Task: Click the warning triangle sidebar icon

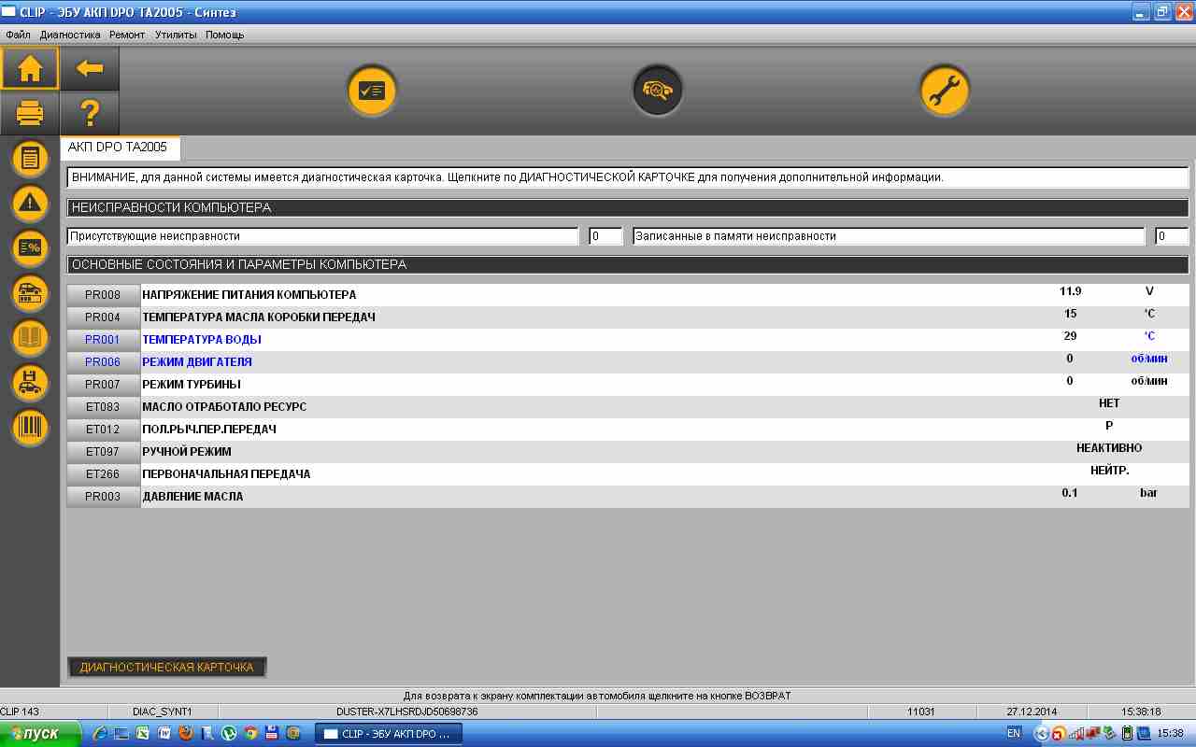Action: coord(30,203)
